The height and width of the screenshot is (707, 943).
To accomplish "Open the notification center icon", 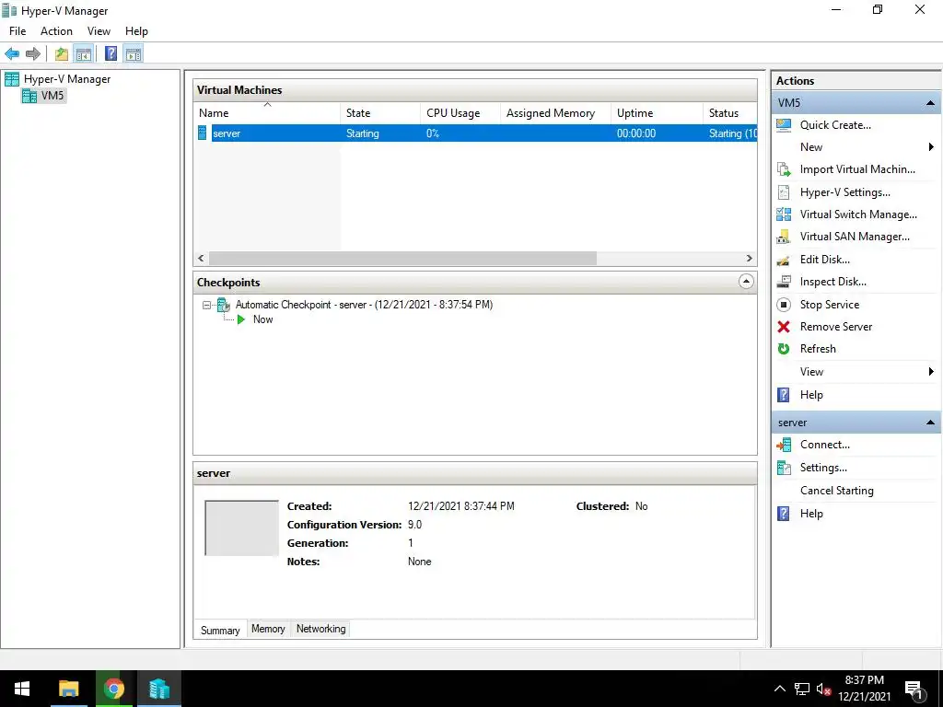I will click(x=914, y=690).
